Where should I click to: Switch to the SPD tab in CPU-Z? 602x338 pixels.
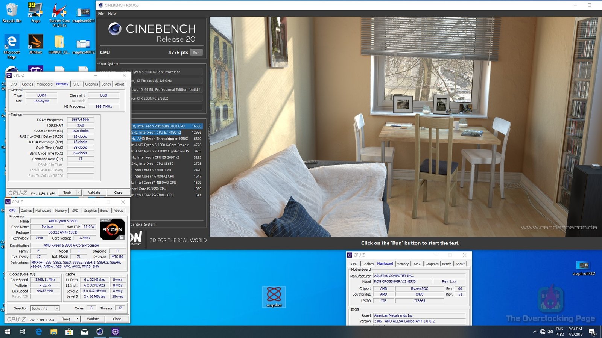point(75,210)
